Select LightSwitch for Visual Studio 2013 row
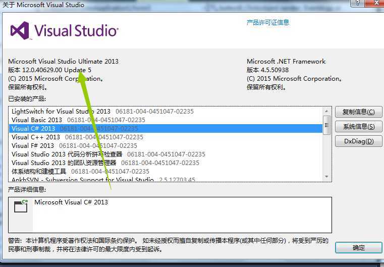This screenshot has height=267, width=384. [x=166, y=112]
